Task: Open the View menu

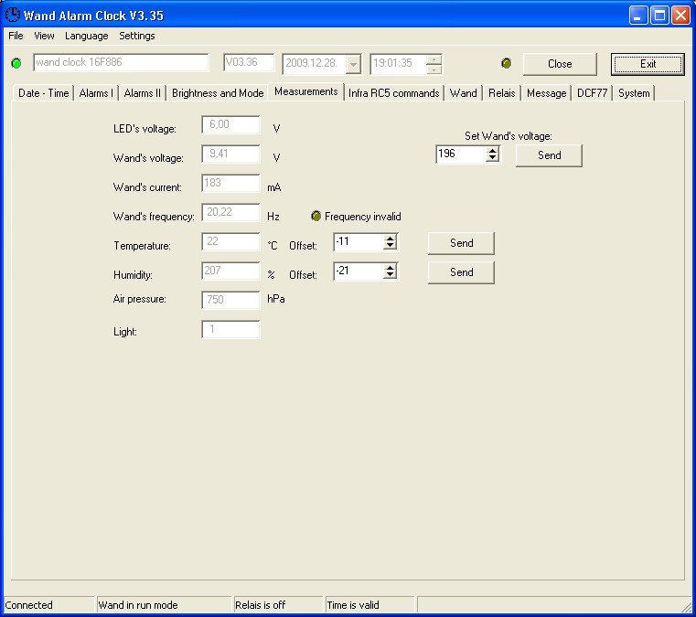Action: coord(44,36)
